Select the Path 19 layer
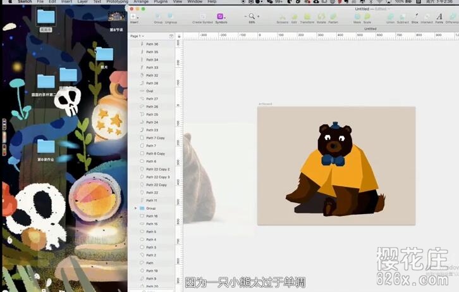 coord(152,271)
